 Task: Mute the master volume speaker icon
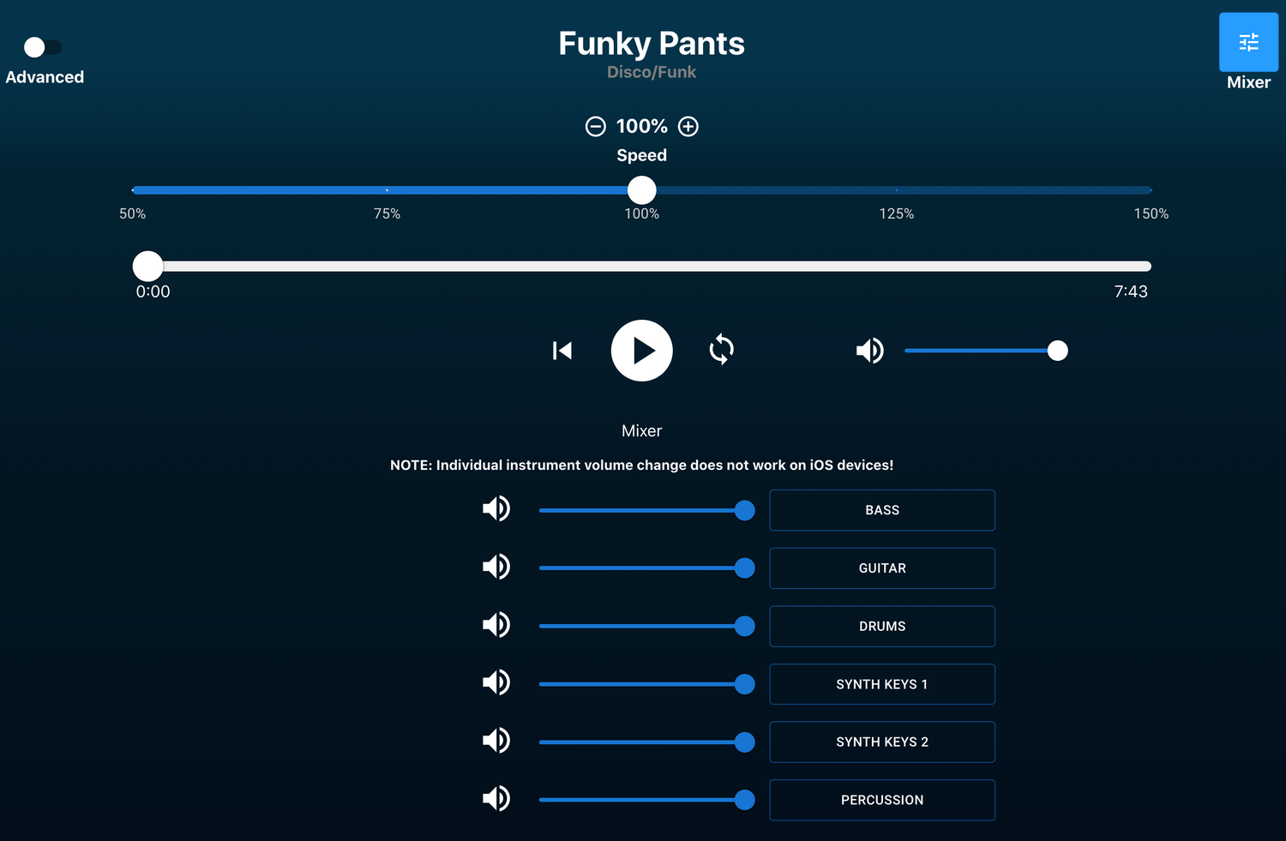[869, 351]
